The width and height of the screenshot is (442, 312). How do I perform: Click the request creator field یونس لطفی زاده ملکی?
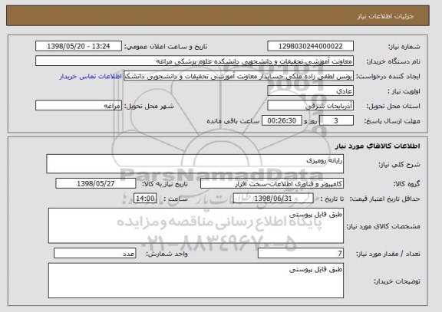pos(239,77)
